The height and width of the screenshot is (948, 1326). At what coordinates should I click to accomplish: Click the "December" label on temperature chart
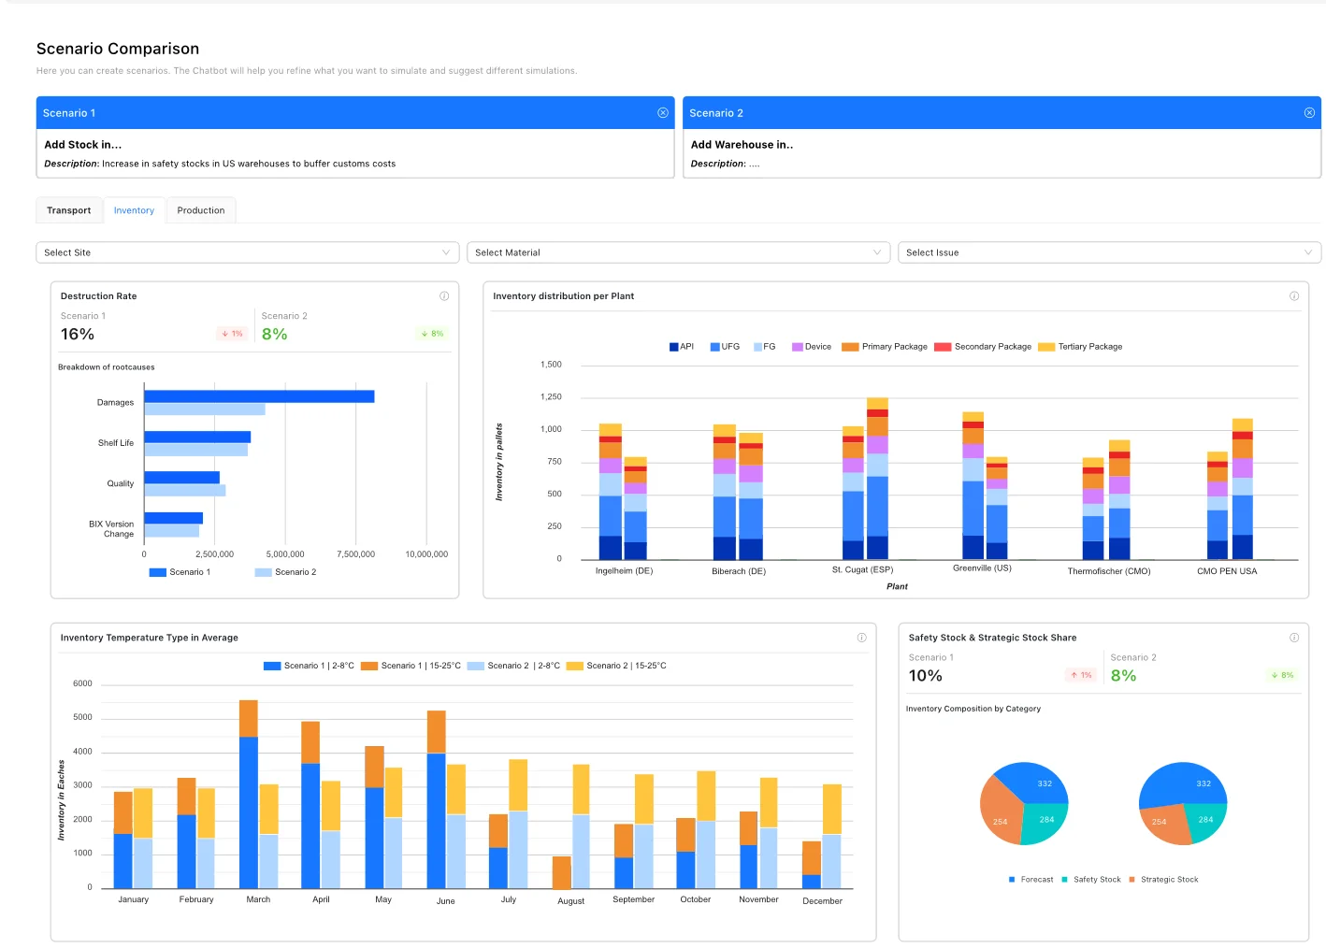coord(822,901)
